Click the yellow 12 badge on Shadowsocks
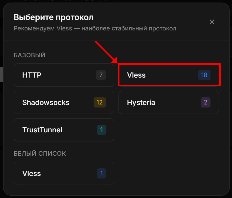The image size is (232, 198). pos(100,102)
